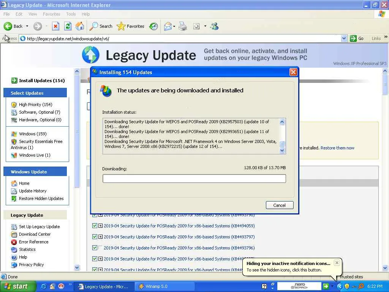This screenshot has height=292, width=389.
Task: Expand details for KB4493797 update
Action: pyautogui.click(x=100, y=236)
